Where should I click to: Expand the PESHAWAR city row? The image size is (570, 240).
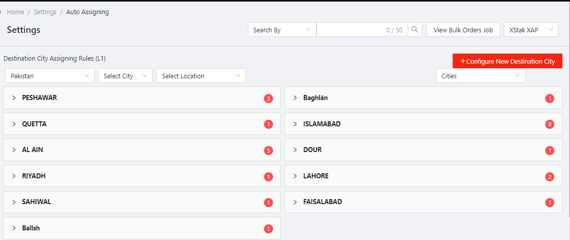tap(14, 98)
